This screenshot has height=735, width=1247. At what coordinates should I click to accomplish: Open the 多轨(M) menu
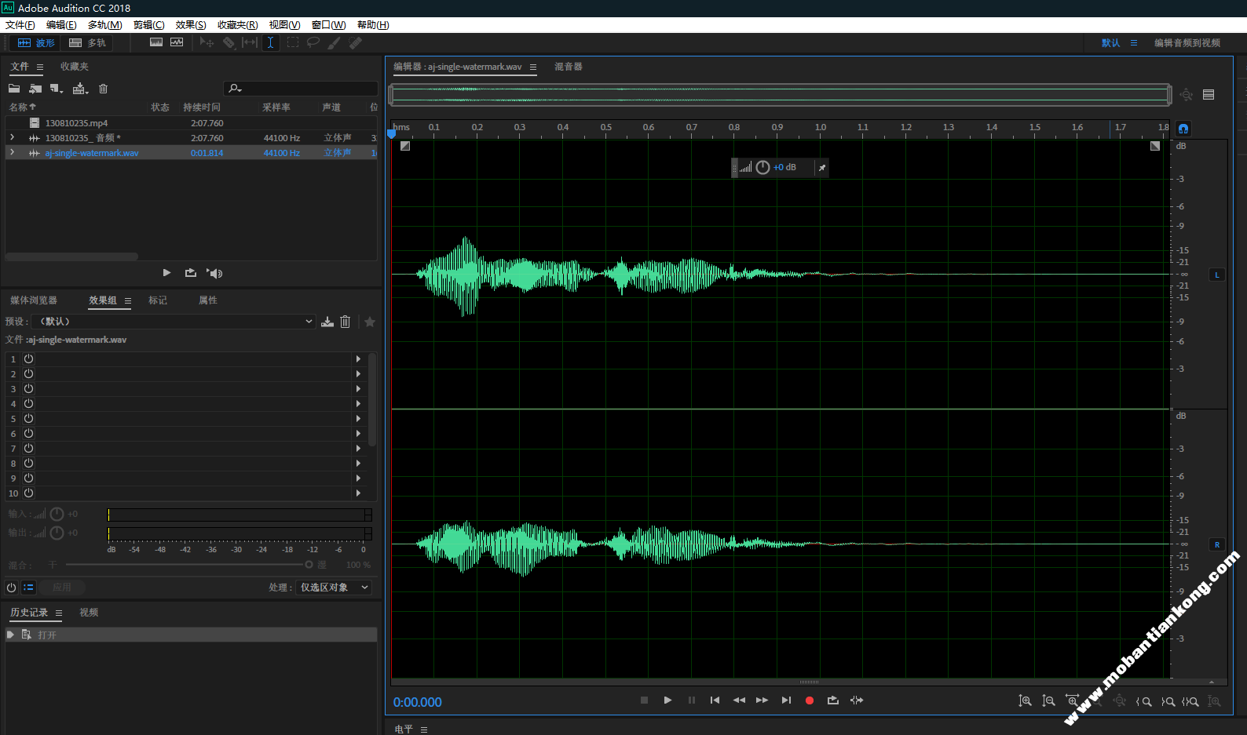(x=105, y=25)
